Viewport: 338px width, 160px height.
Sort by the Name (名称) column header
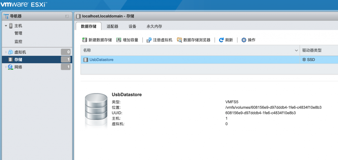click(x=190, y=51)
